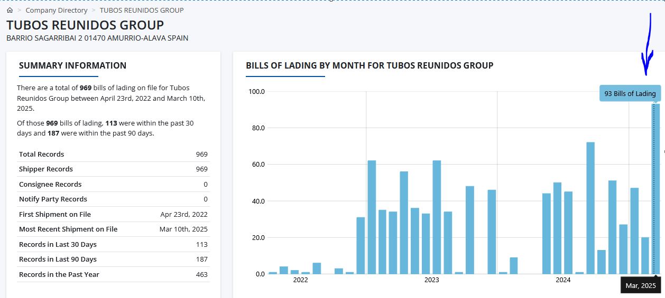
Task: Select First Shipment on File row
Action: pyautogui.click(x=113, y=215)
